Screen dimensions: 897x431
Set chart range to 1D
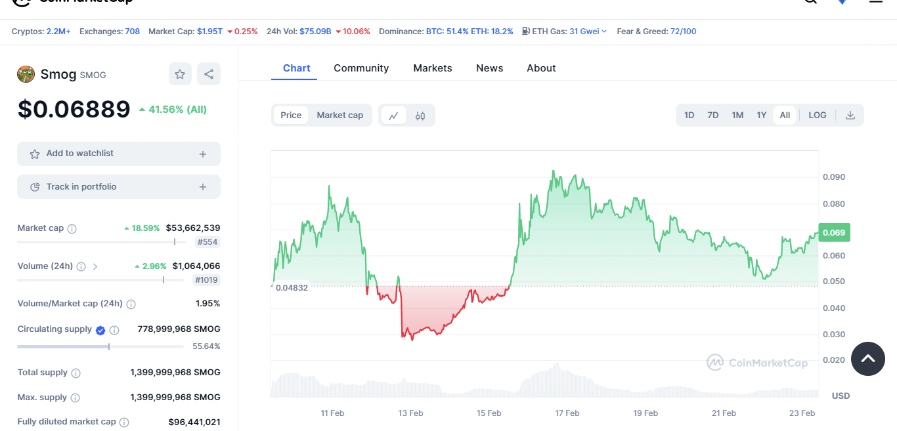pos(689,115)
